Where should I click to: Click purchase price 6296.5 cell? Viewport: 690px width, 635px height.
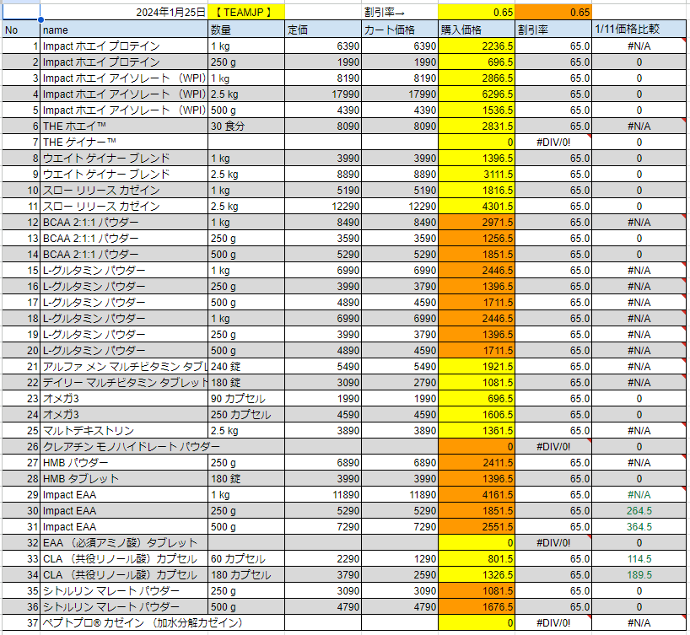pyautogui.click(x=477, y=94)
